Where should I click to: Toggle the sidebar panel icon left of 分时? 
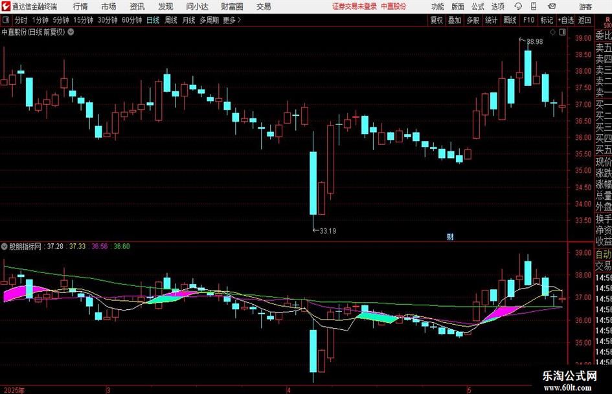tap(6, 20)
